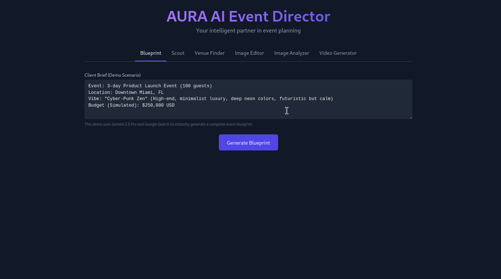This screenshot has height=279, width=501.
Task: Click the AURA AI Event Director title
Action: point(248,16)
